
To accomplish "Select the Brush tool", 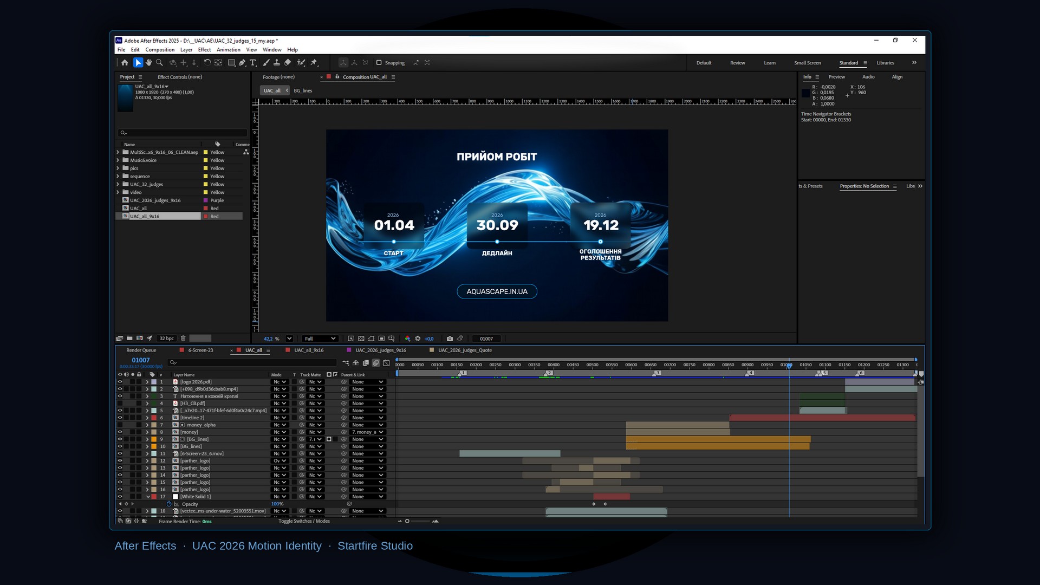I will [266, 63].
